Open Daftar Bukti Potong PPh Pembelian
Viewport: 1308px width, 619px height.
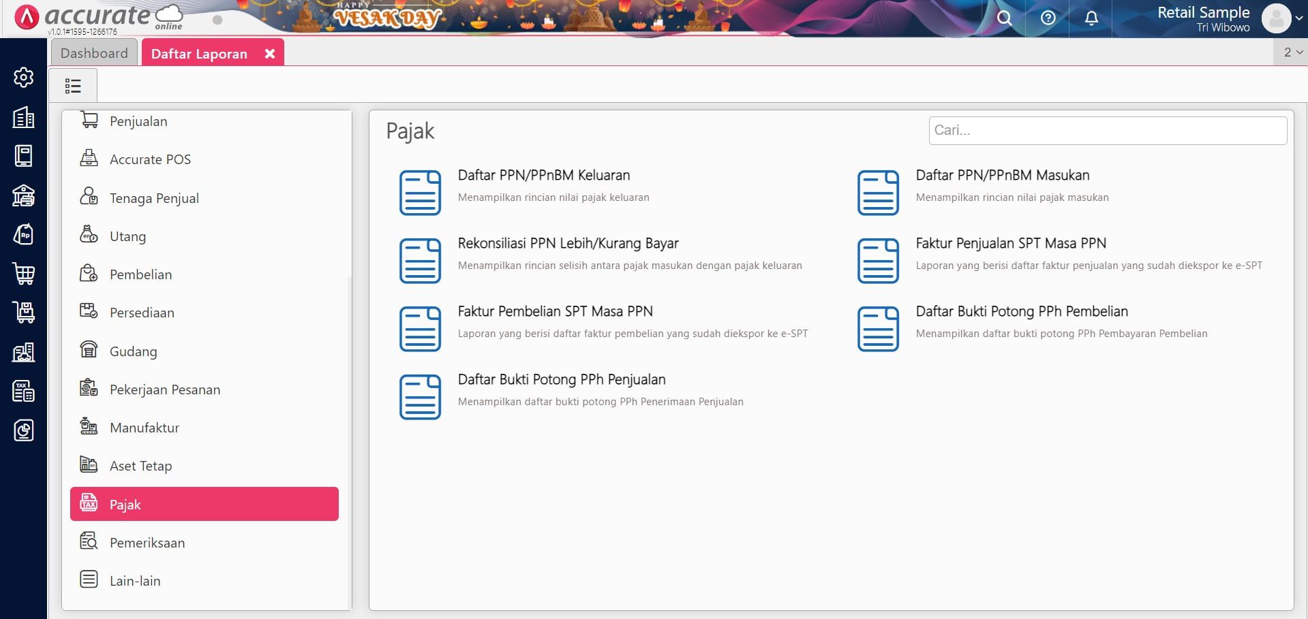pyautogui.click(x=1021, y=312)
